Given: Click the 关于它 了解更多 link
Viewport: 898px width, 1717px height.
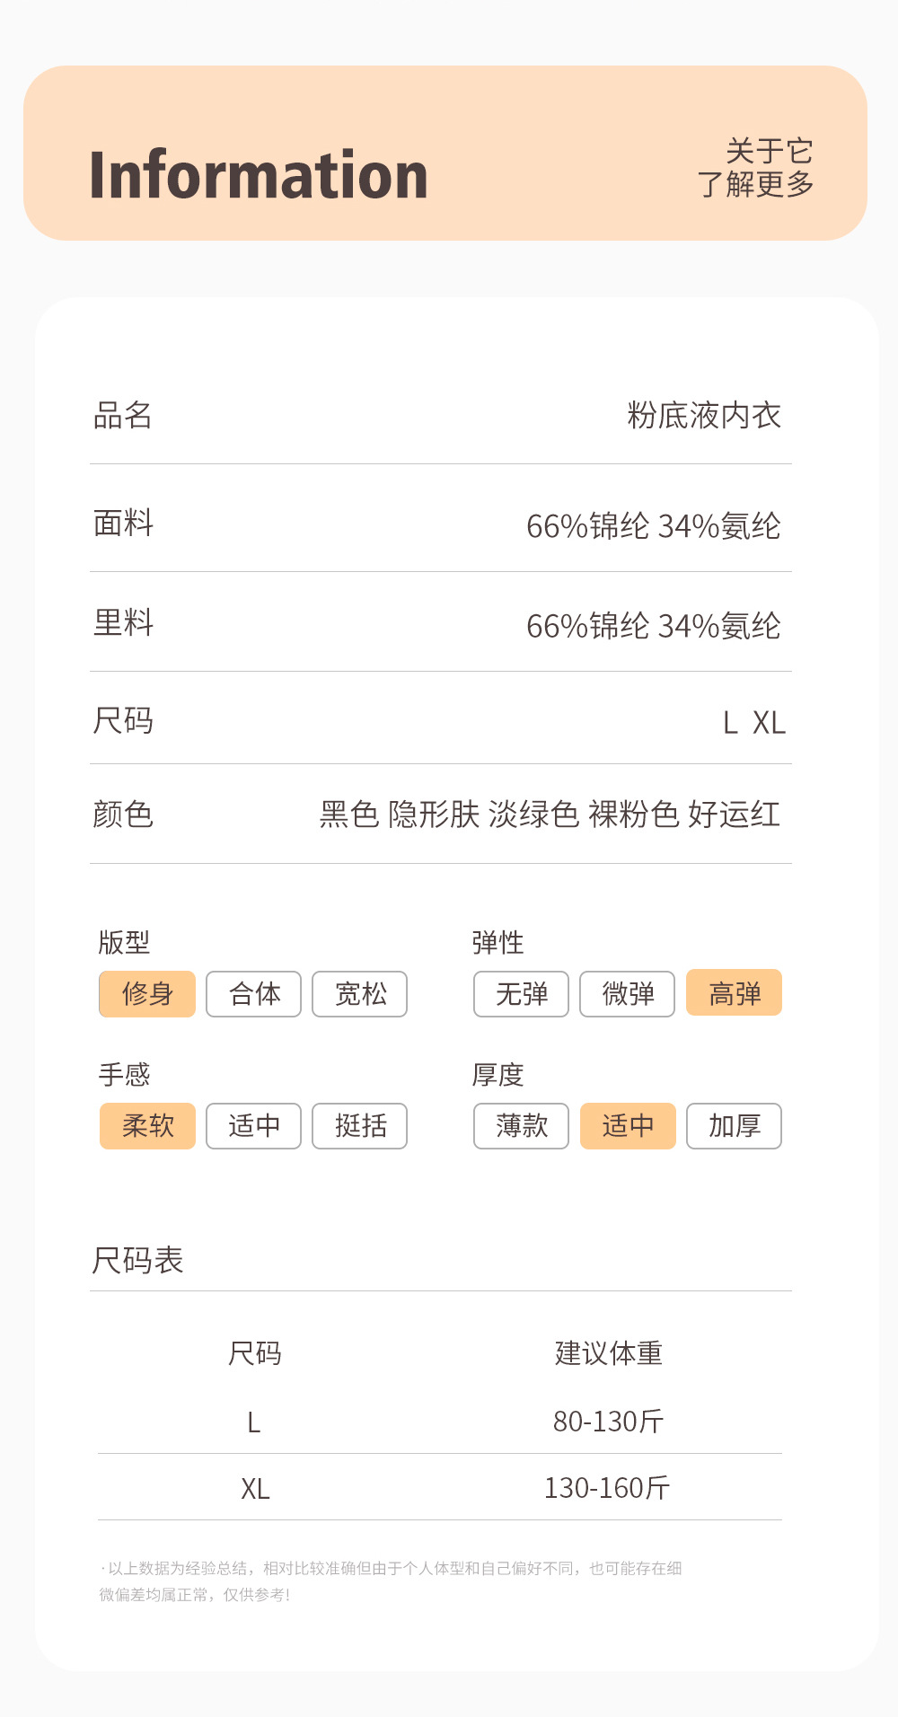Looking at the screenshot, I should (x=756, y=168).
